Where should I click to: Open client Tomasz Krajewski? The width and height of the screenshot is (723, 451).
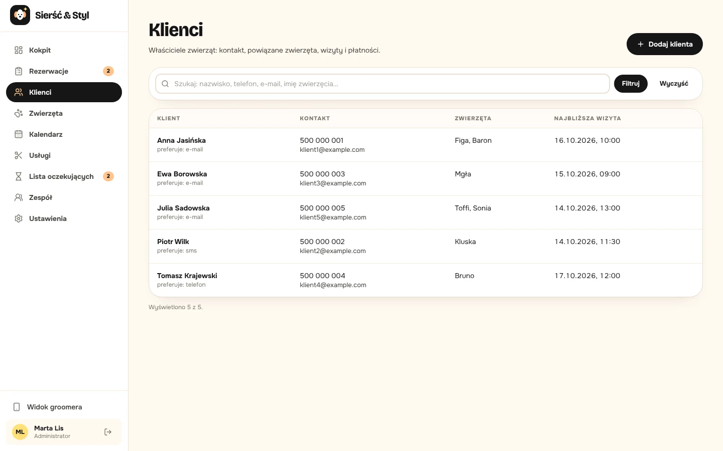[x=187, y=276]
